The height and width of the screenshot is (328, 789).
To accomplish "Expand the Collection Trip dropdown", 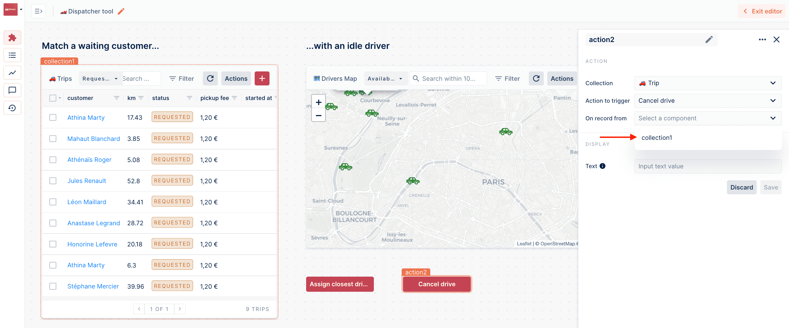I will tap(708, 83).
